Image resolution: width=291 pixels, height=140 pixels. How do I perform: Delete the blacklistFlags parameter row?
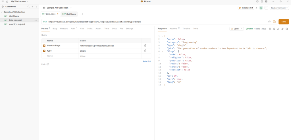pyautogui.click(x=145, y=45)
